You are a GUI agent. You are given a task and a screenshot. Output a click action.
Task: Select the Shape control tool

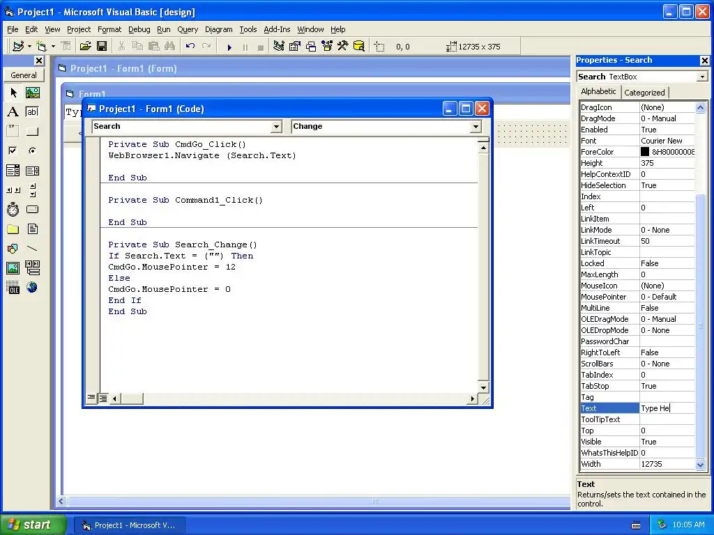point(13,249)
